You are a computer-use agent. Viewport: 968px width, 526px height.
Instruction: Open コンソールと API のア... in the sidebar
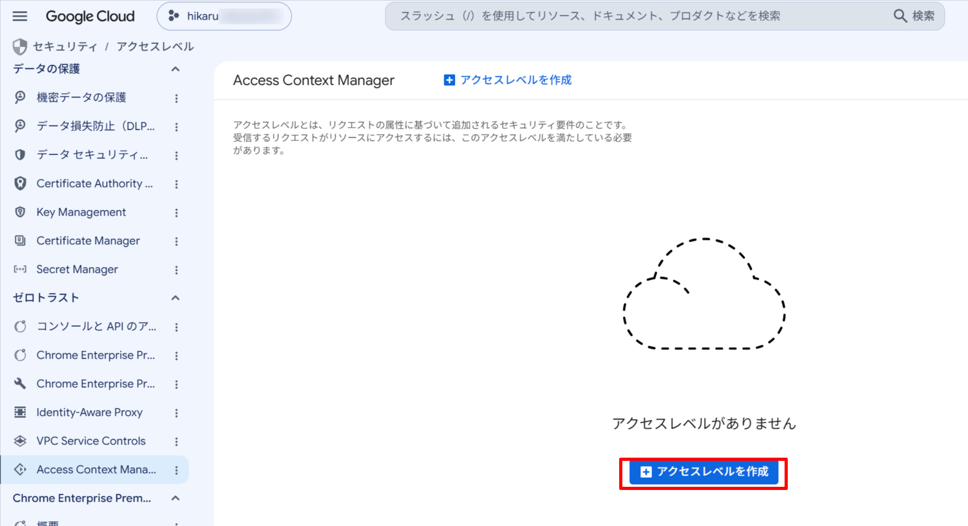tap(96, 326)
